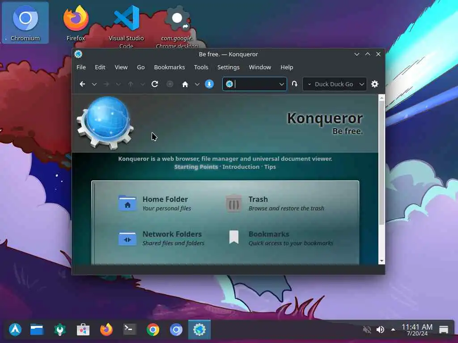
Task: Click the go/load URL arrow icon
Action: pos(294,84)
